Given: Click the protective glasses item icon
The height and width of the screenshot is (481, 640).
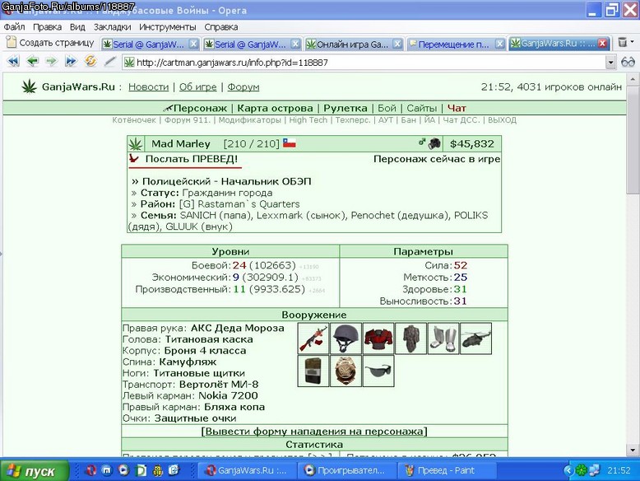Looking at the screenshot, I should point(378,371).
